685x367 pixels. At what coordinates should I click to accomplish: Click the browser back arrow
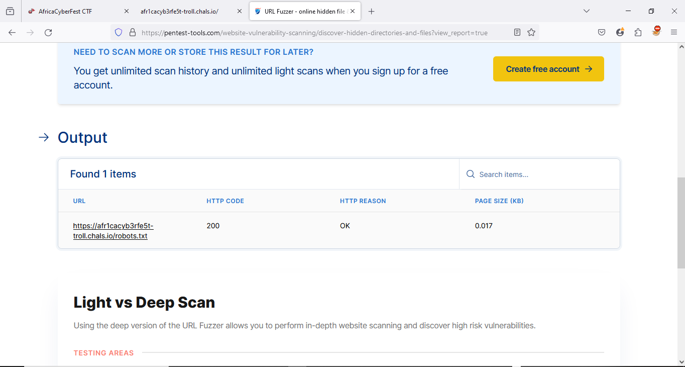pos(12,33)
